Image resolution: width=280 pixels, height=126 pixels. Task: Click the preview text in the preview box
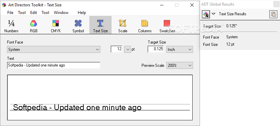pyautogui.click(x=77, y=108)
